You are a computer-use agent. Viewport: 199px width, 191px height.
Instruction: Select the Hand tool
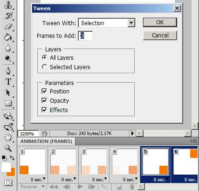click(x=8, y=137)
